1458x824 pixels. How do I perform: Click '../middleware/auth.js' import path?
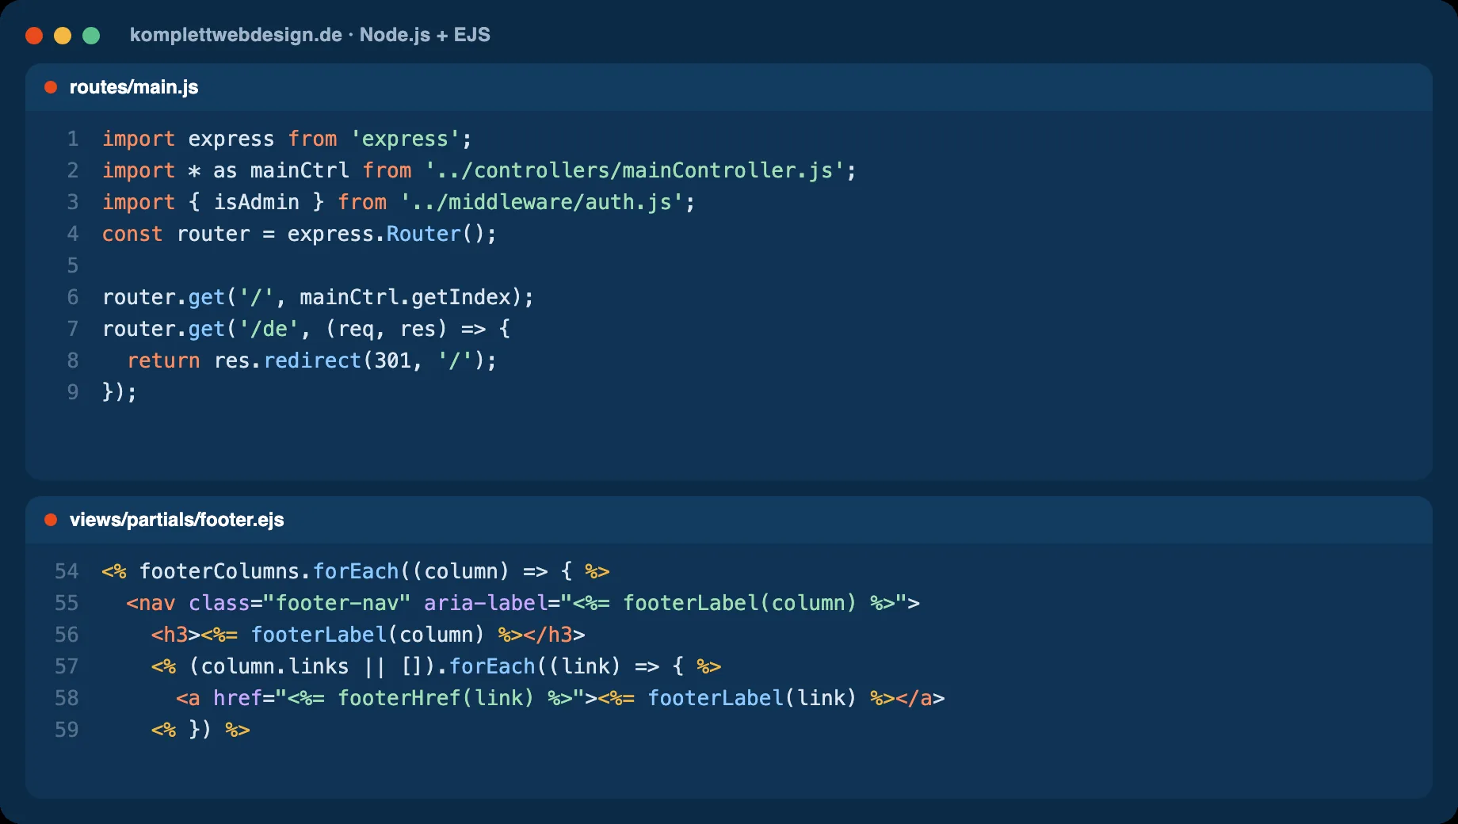541,202
